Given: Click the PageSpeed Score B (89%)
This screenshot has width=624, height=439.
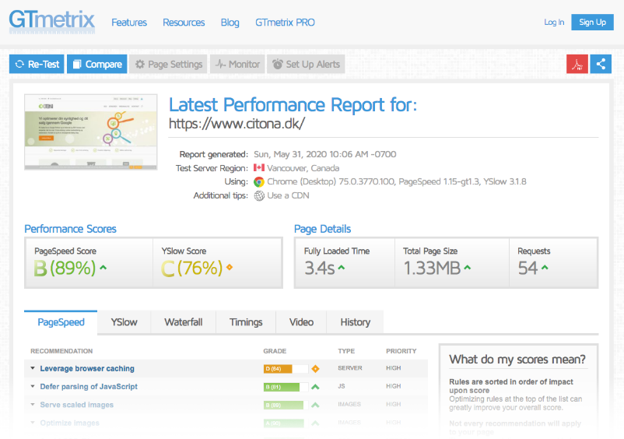Looking at the screenshot, I should click(x=65, y=268).
